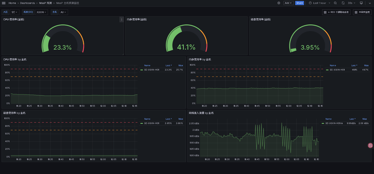This screenshot has height=174, width=374.
Task: Navigate to Dashboards breadcrumb
Action: click(x=28, y=3)
